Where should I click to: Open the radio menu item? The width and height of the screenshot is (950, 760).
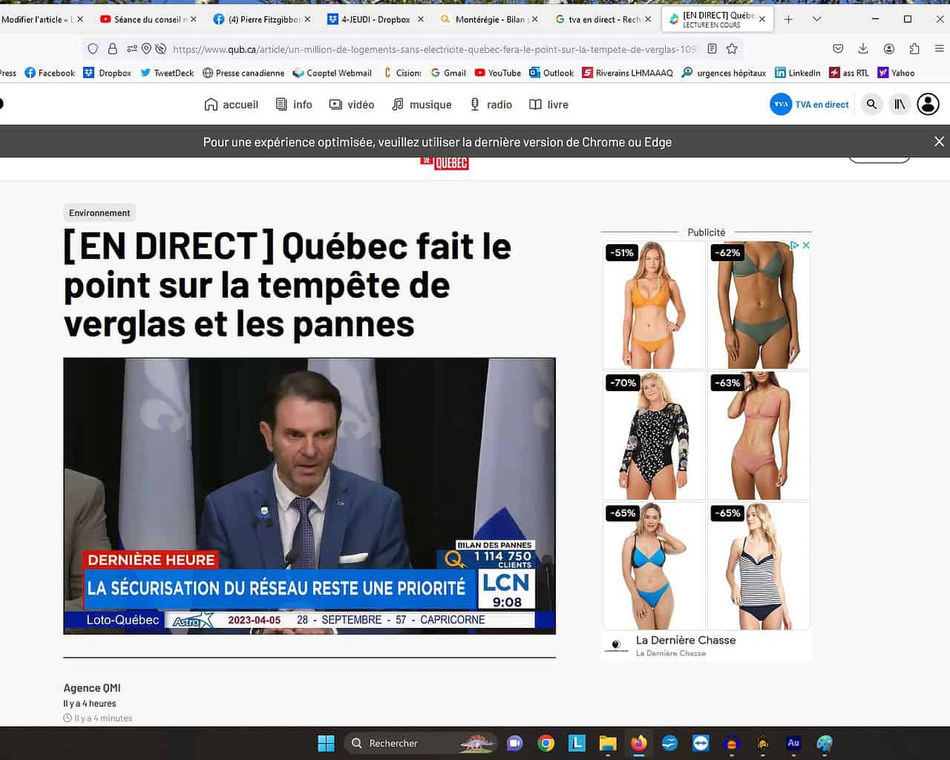click(x=491, y=105)
